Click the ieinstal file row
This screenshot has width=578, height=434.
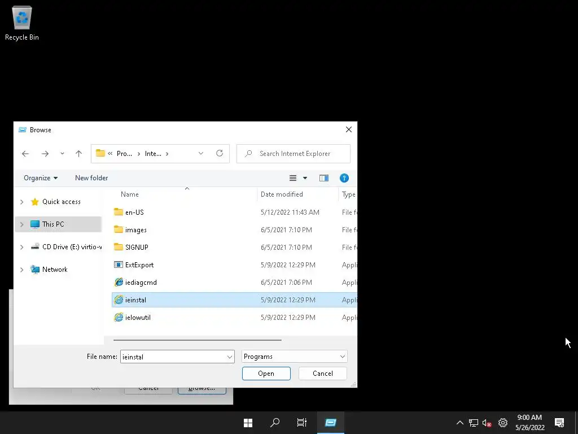[234, 300]
